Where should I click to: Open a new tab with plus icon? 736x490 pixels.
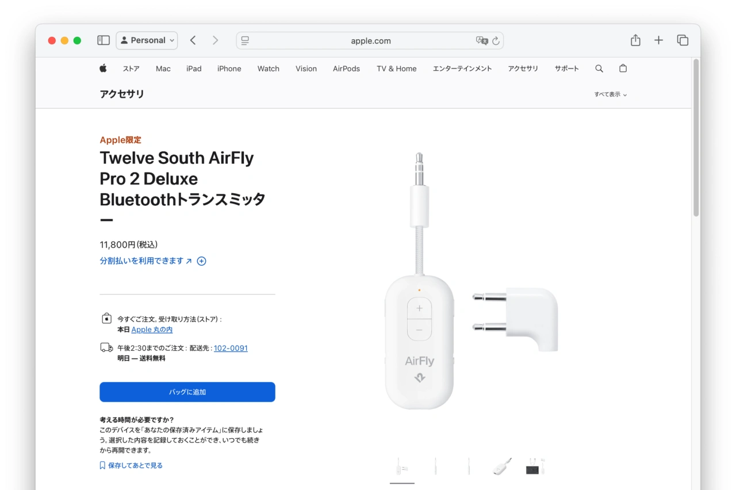(x=659, y=40)
